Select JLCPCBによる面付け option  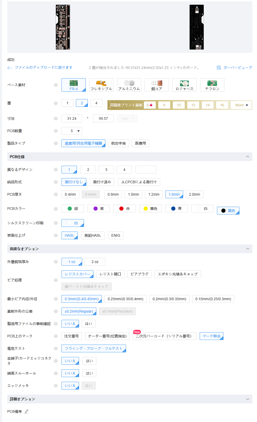tap(139, 182)
